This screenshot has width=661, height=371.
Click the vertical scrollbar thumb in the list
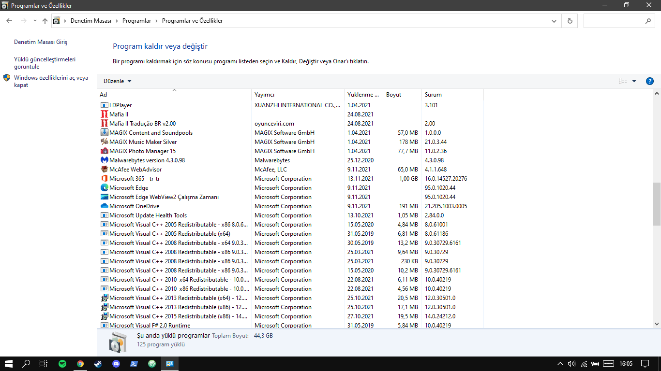[x=657, y=204]
